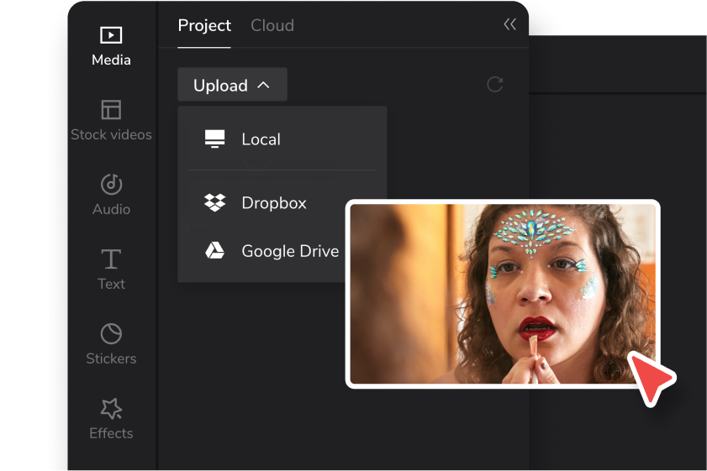Choose Google Drive upload option
707x471 pixels.
pos(290,251)
